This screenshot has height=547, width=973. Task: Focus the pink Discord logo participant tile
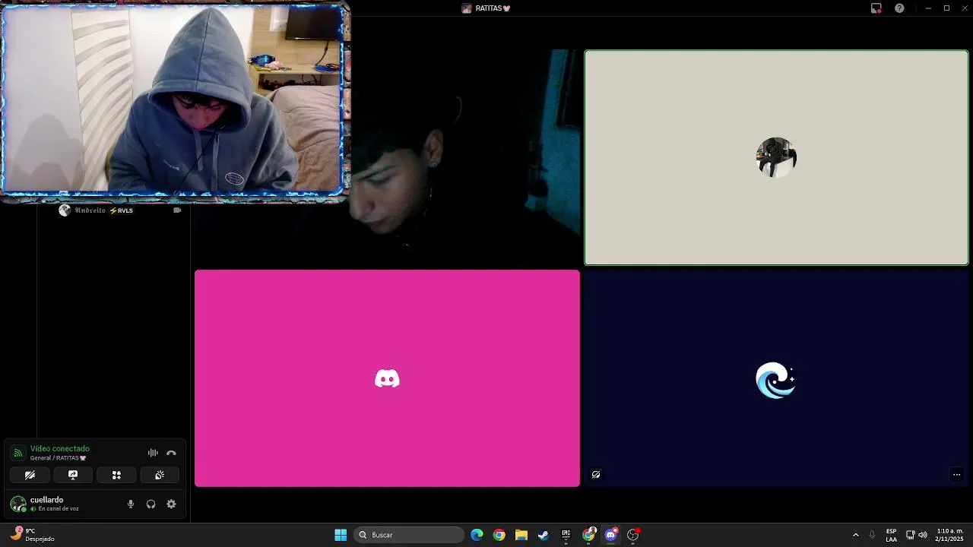pos(387,378)
